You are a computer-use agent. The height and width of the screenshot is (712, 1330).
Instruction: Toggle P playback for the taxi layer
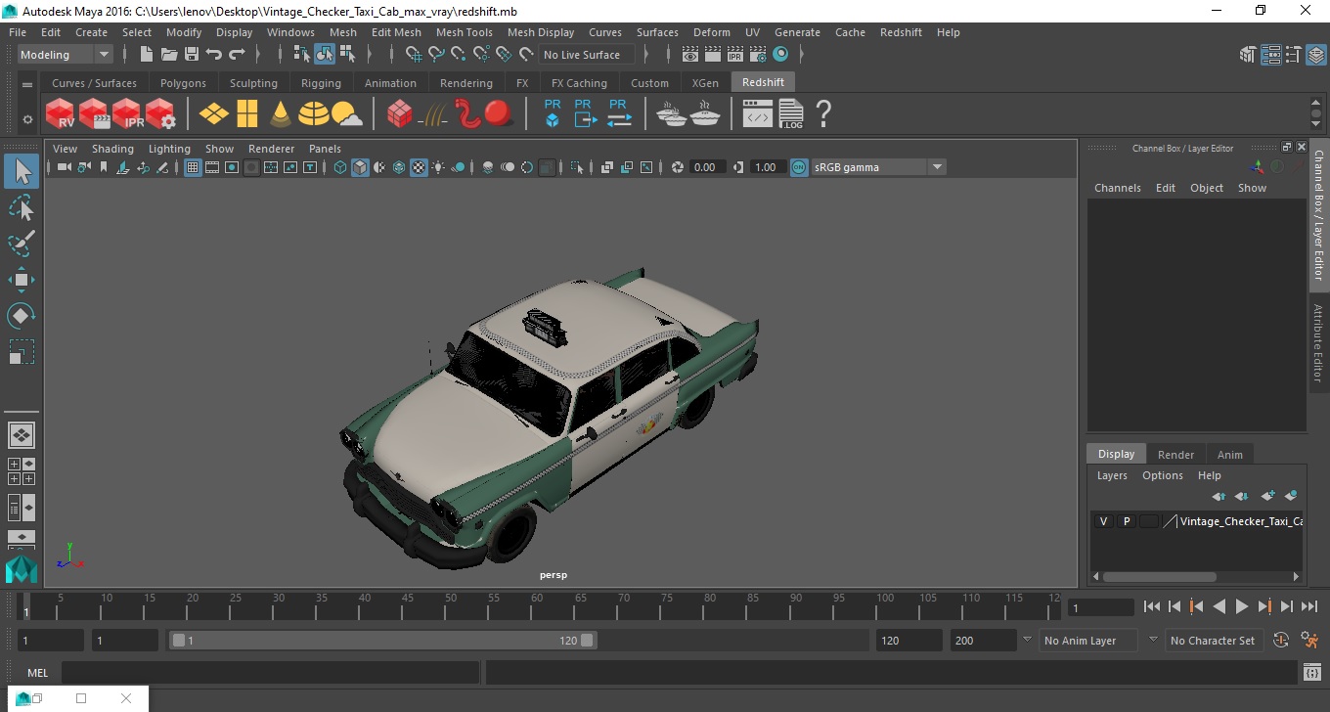(1127, 521)
